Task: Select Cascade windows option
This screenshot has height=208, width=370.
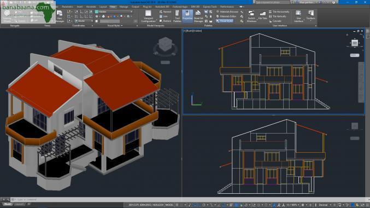Action: pyautogui.click(x=275, y=21)
